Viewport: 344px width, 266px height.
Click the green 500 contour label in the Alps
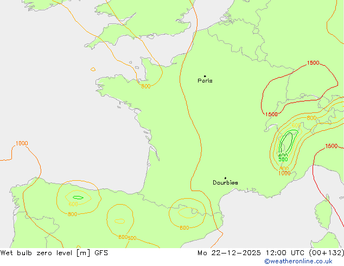[x=283, y=160]
